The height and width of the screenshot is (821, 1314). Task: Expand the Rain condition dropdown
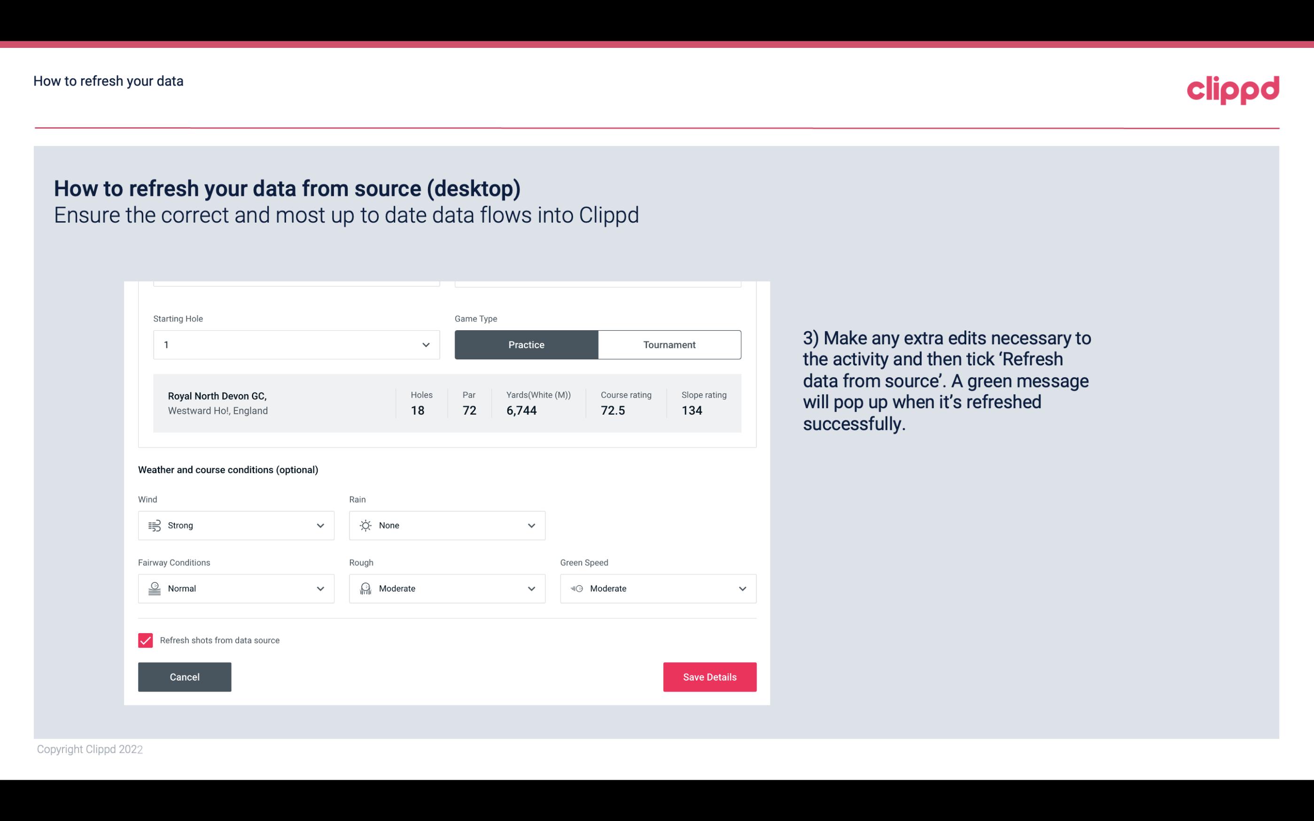click(x=531, y=525)
